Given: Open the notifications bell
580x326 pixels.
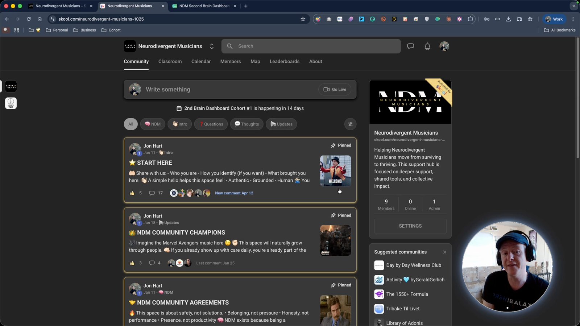Looking at the screenshot, I should (x=427, y=46).
